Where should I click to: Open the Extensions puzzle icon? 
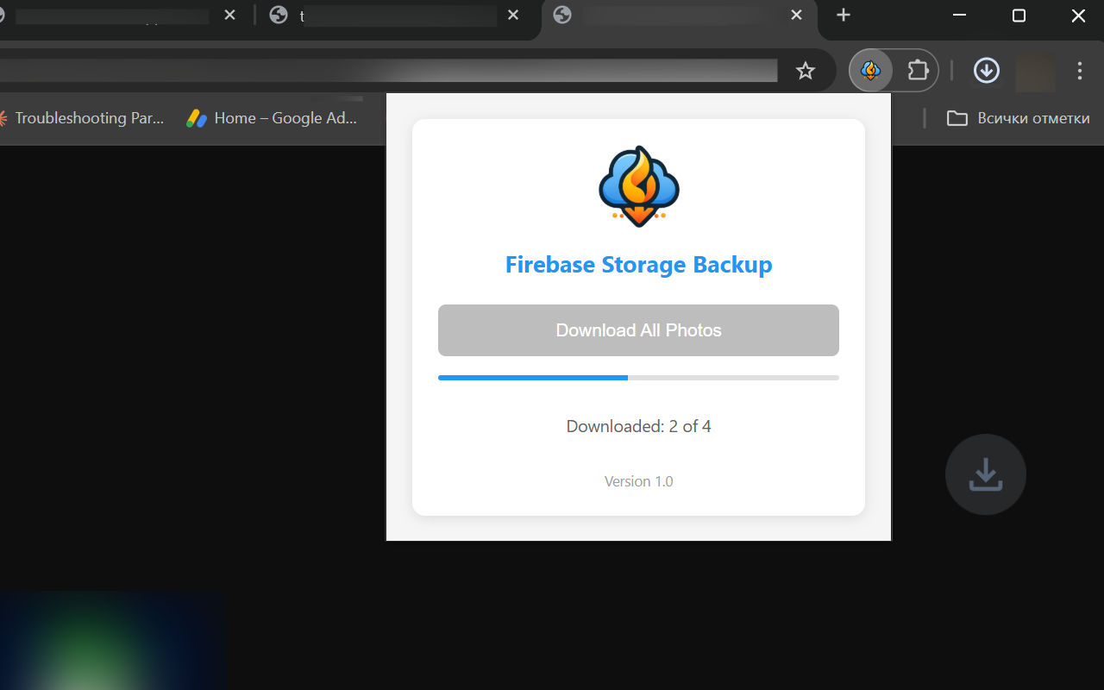tap(918, 71)
